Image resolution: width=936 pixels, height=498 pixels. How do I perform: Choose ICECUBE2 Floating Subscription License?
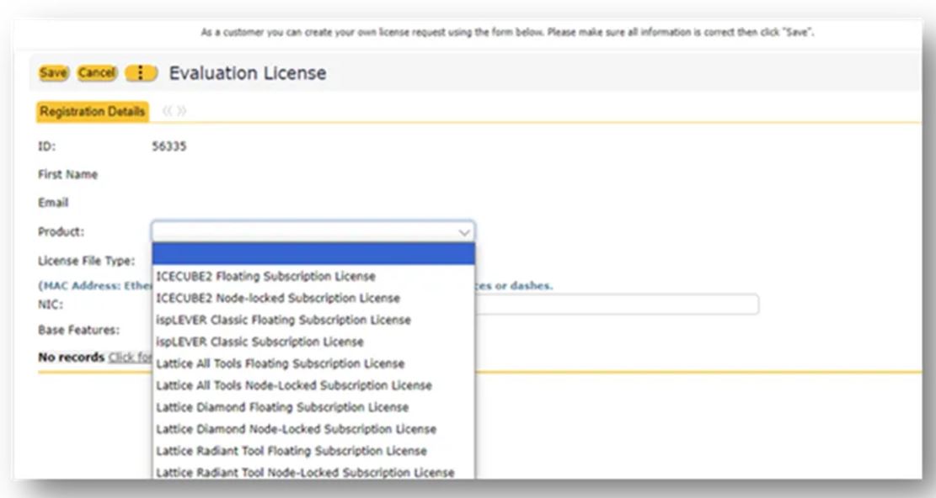click(313, 277)
